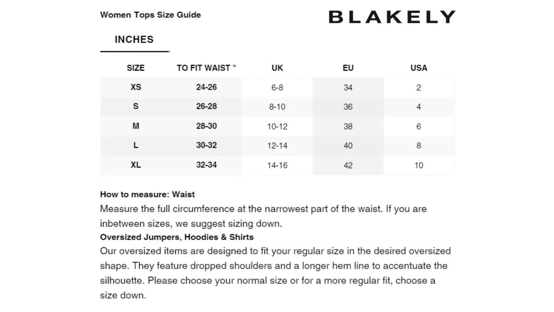The width and height of the screenshot is (554, 312).
Task: Select the USA size 10 cell
Action: point(419,166)
